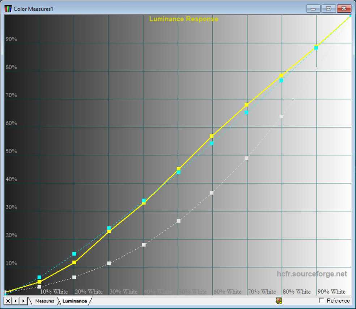The height and width of the screenshot is (309, 356).
Task: Click the X button beside the tab arrows
Action: tap(8, 301)
